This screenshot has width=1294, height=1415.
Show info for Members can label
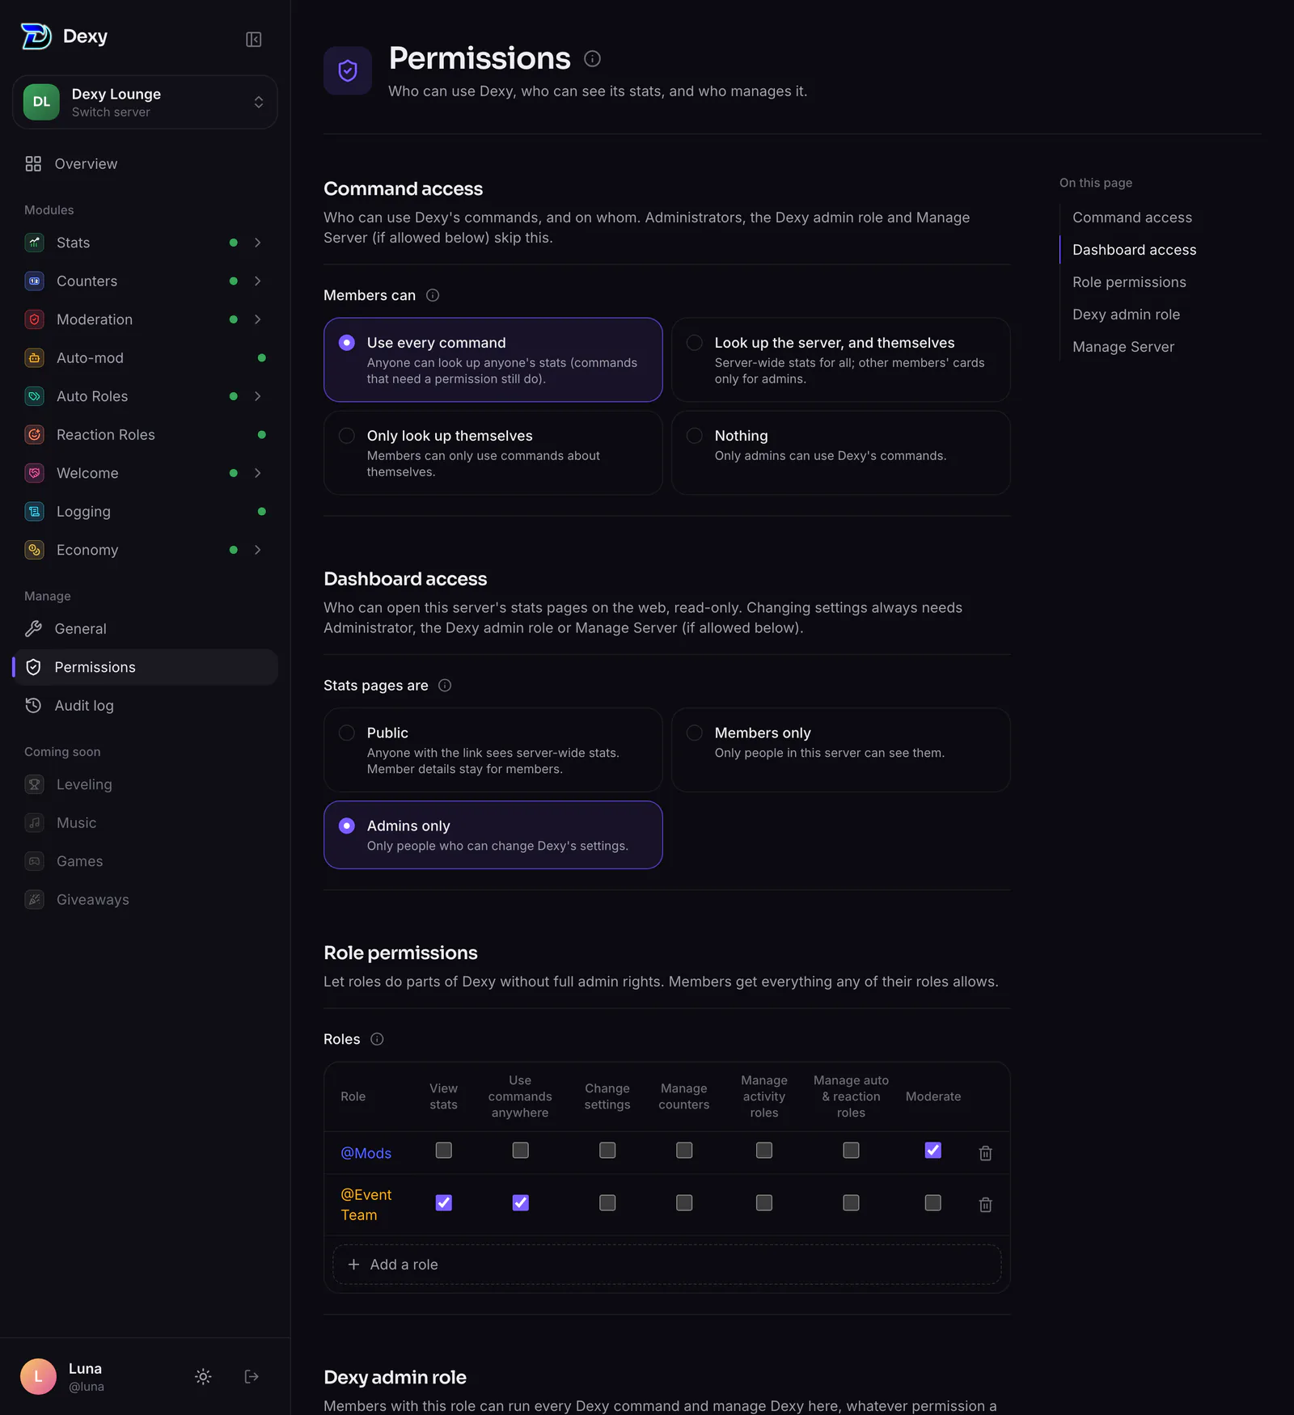433,295
